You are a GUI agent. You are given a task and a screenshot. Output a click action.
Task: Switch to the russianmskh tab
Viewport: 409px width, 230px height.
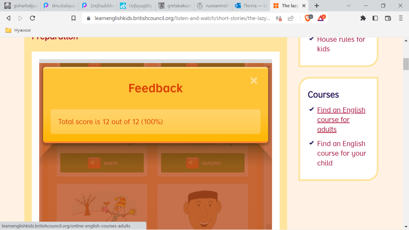[213, 6]
